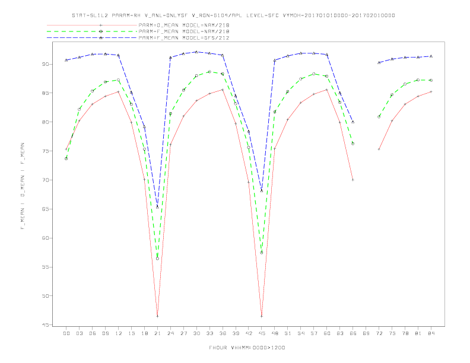
Task: Click x-axis tick label 42
Action: [x=249, y=333]
